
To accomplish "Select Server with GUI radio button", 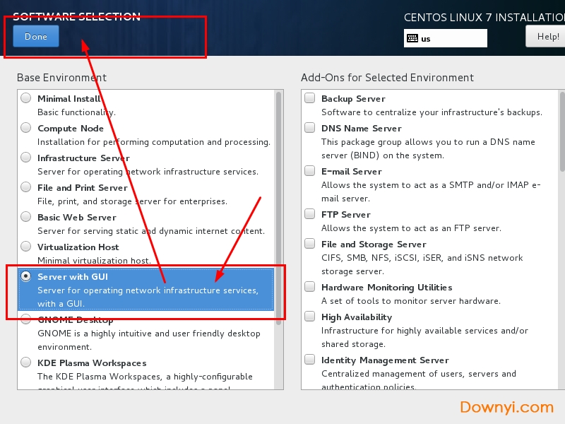I will click(26, 276).
